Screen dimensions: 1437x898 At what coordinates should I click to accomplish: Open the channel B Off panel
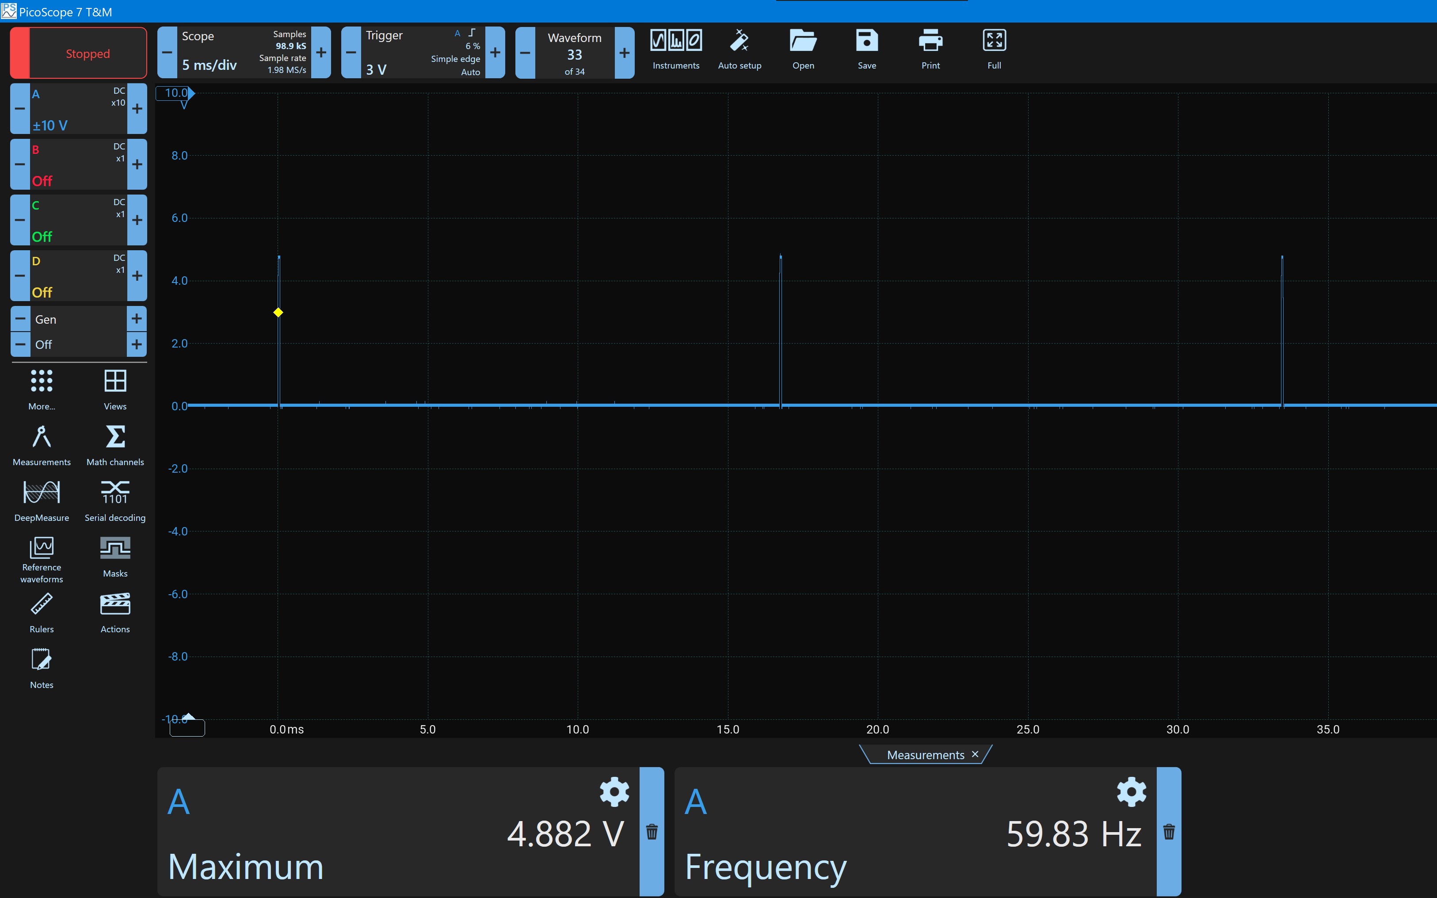coord(78,164)
